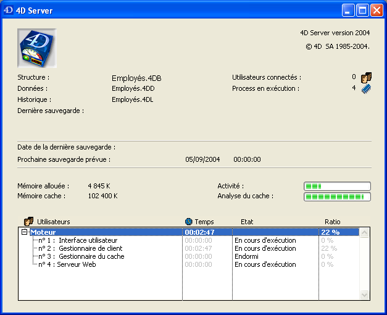Maximize the 4D Server window
Screen dimensions: 387x315
click(363, 10)
